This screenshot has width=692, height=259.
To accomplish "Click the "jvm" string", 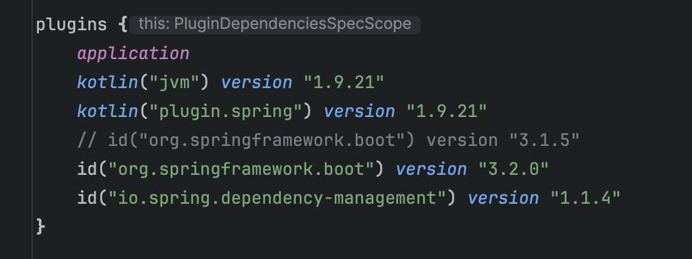I will [x=175, y=82].
